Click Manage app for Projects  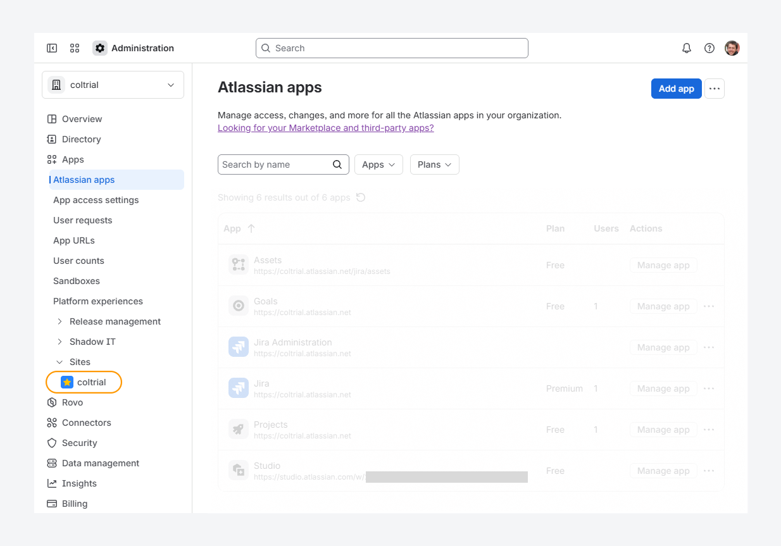663,430
